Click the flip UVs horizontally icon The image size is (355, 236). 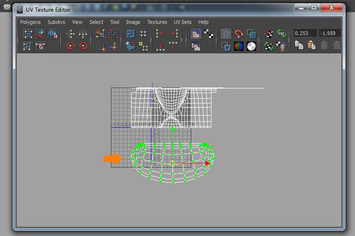[x=72, y=34]
